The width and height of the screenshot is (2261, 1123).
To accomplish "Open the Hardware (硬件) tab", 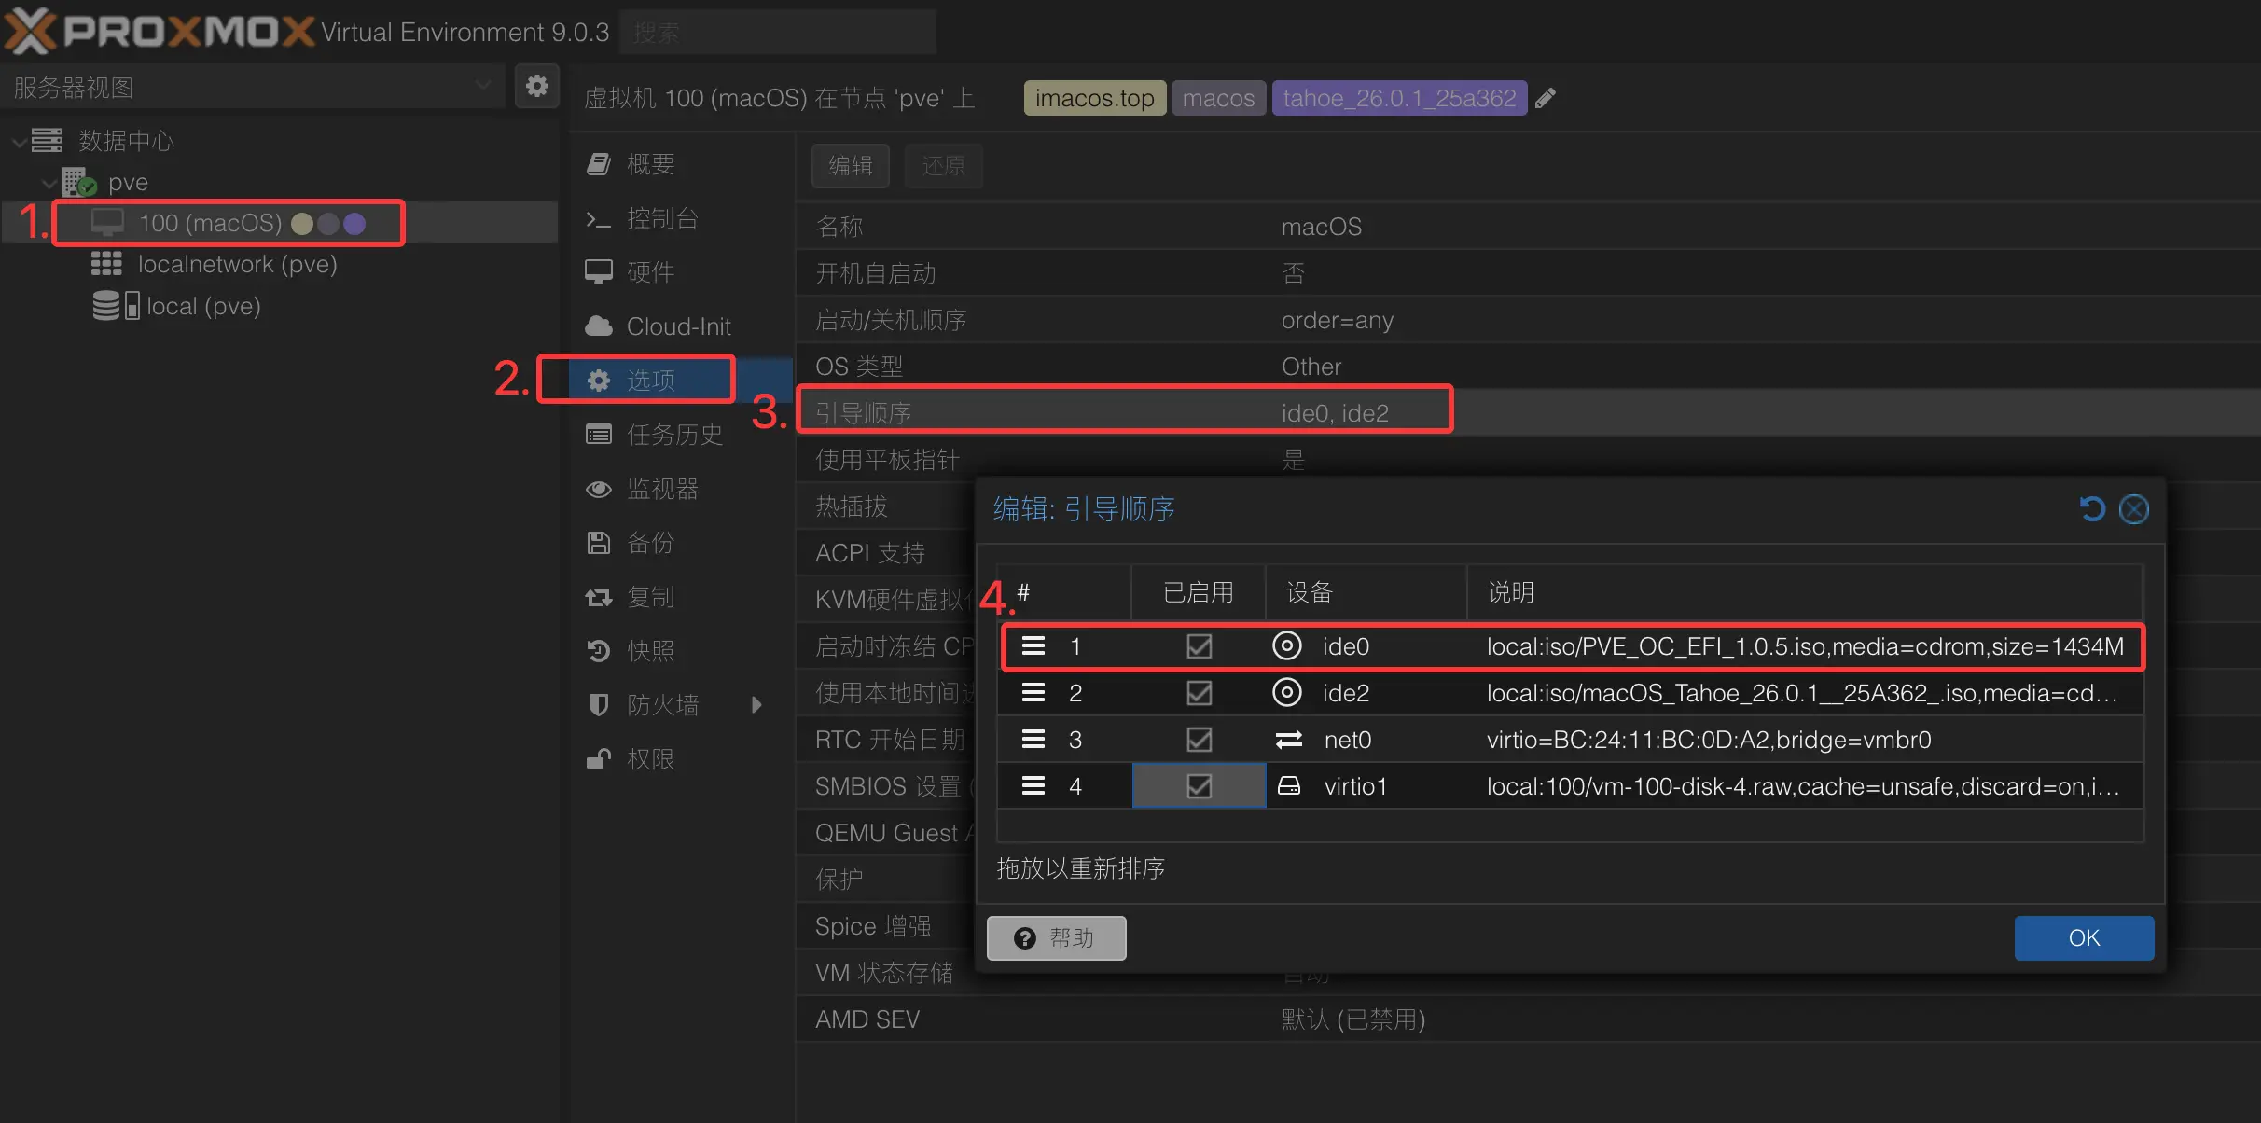I will (x=649, y=272).
